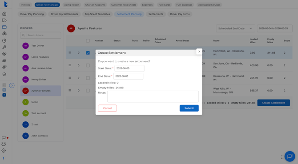Check the West Allis - Mississauga row checkbox
This screenshot has width=298, height=164.
coord(88,91)
